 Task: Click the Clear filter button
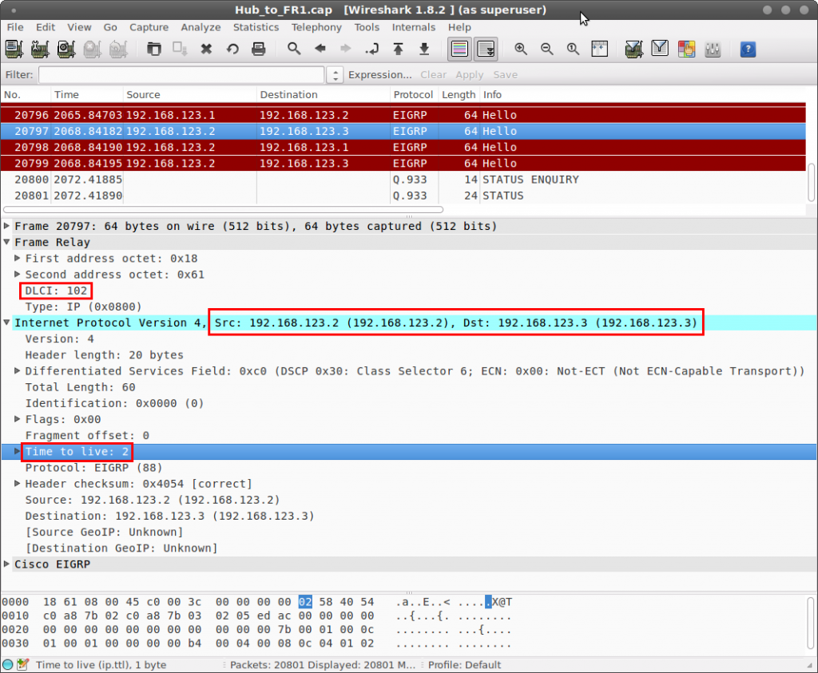pyautogui.click(x=433, y=74)
